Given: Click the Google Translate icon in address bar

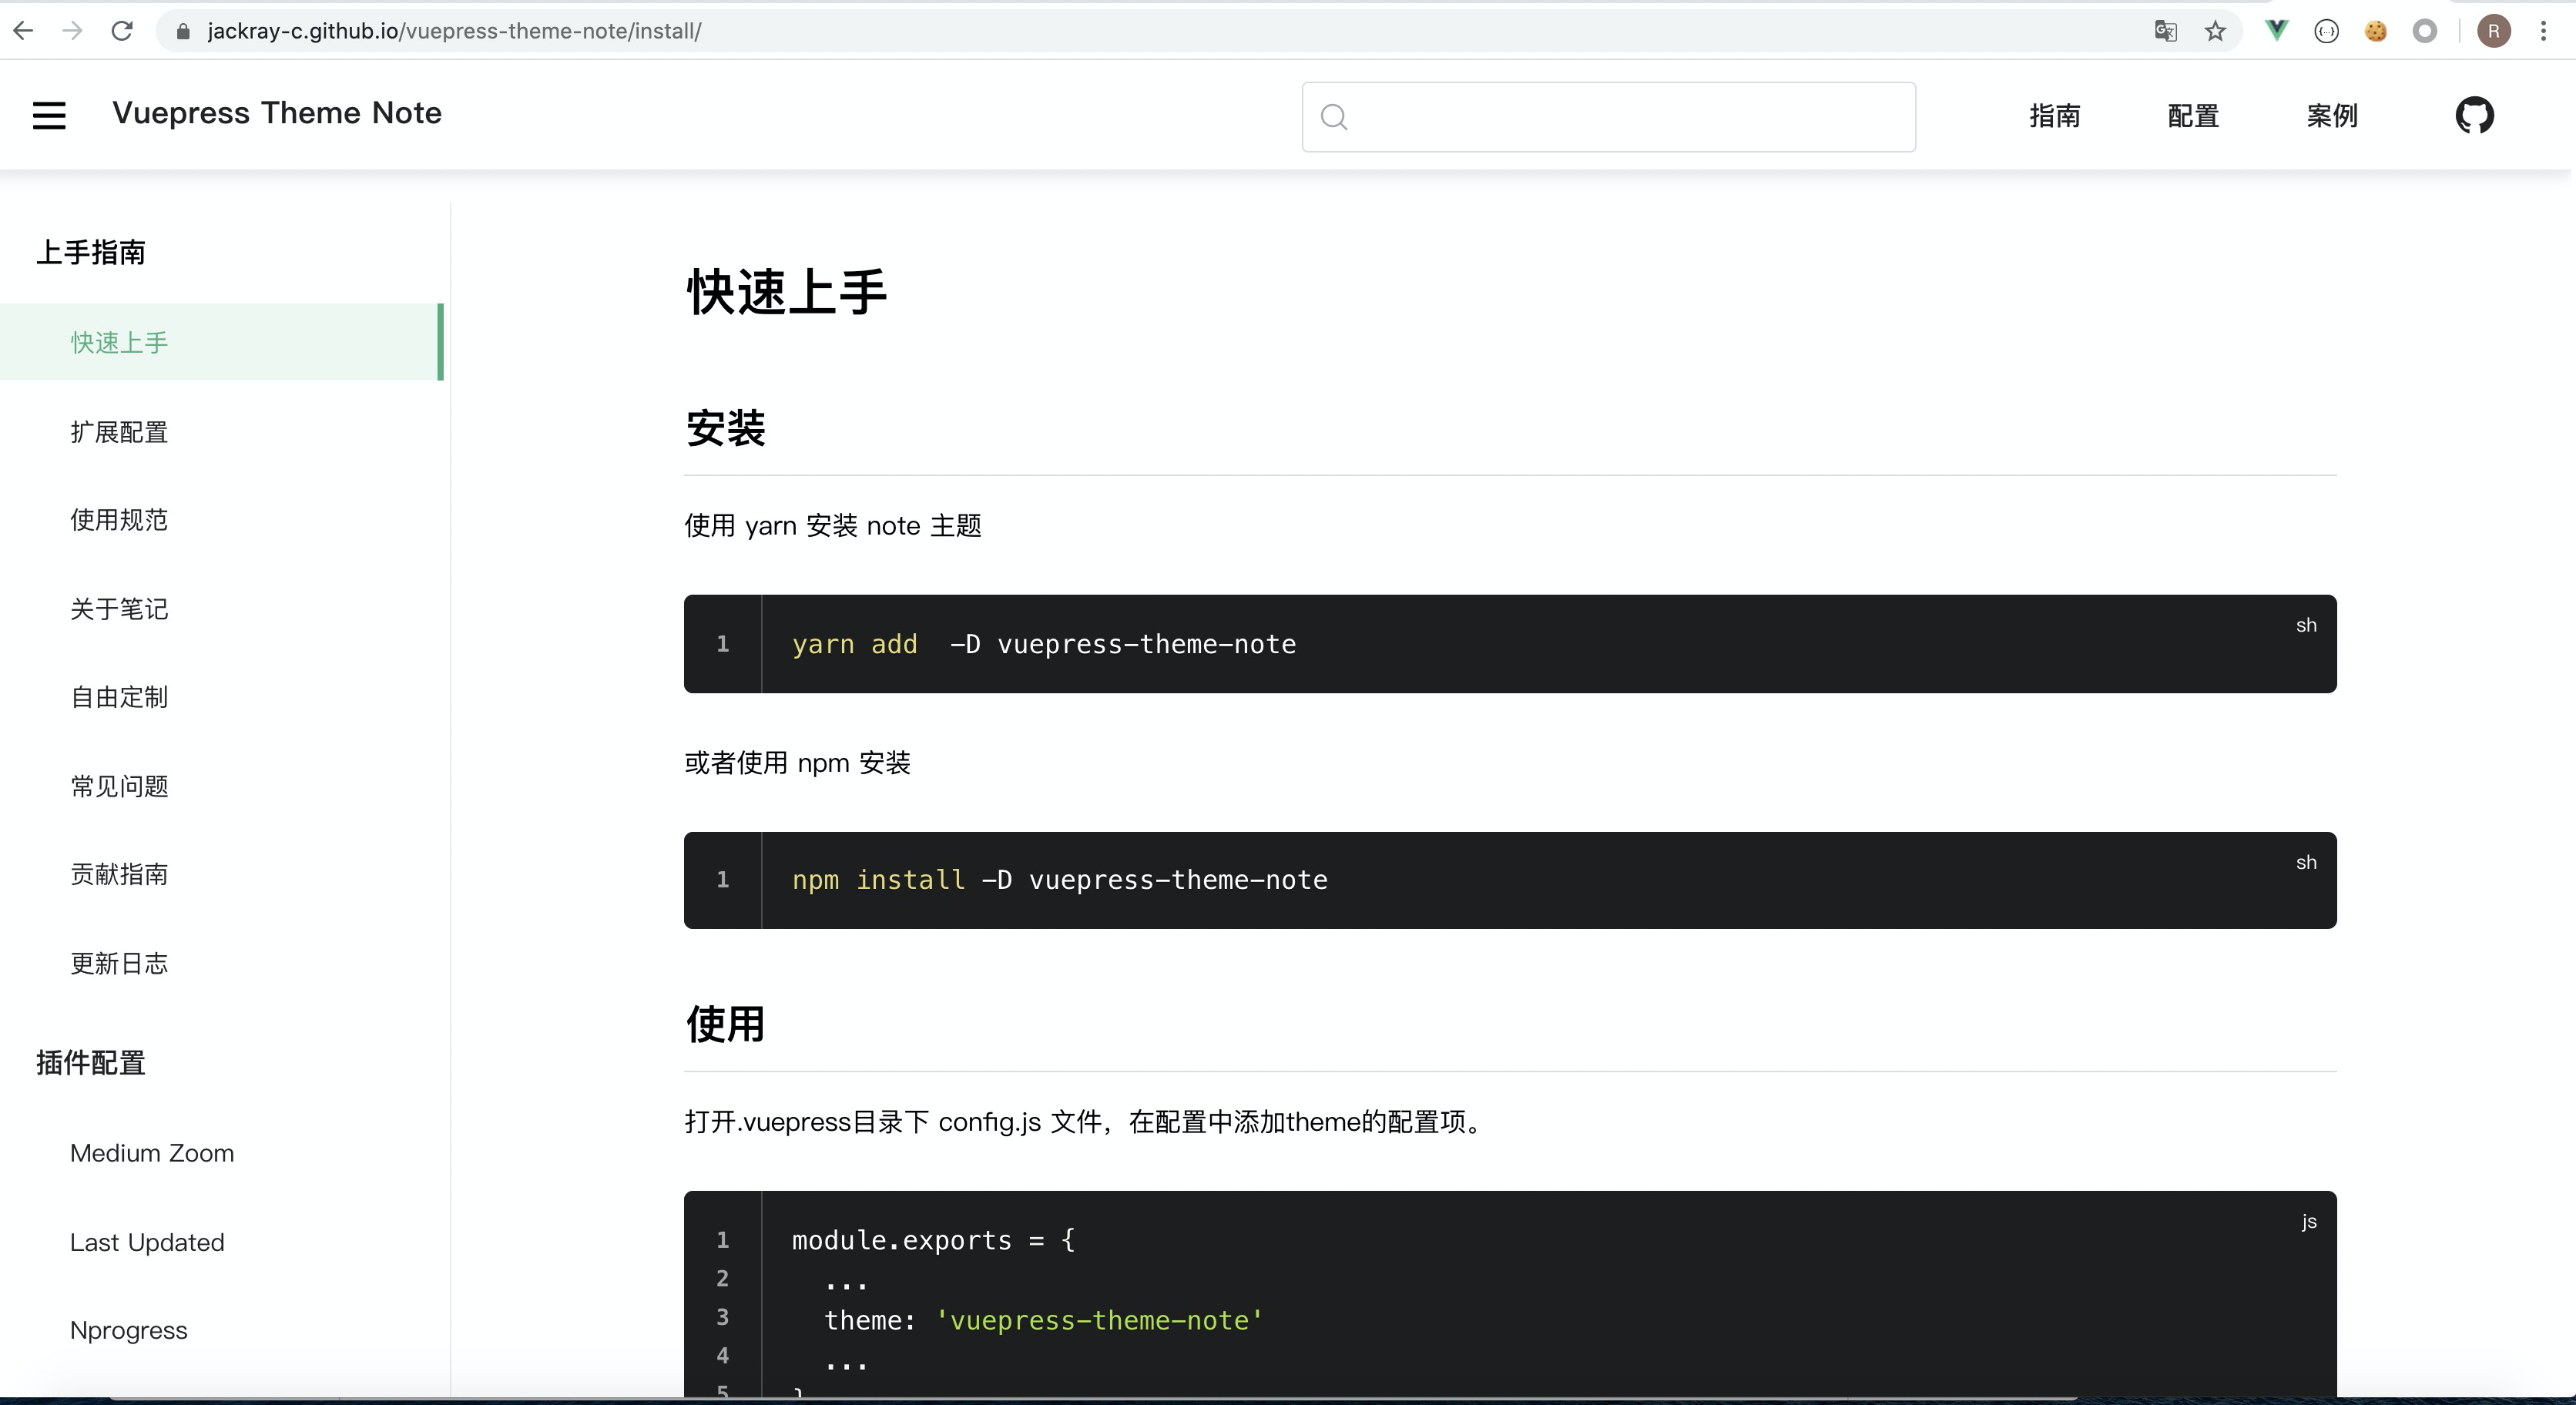Looking at the screenshot, I should tap(2166, 31).
